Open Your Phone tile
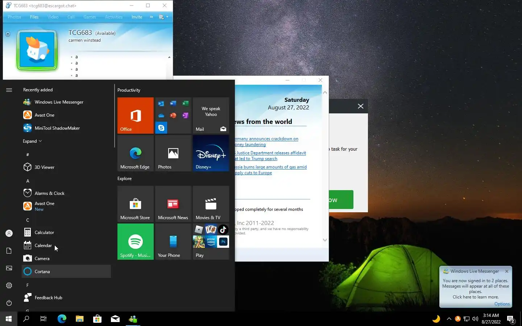 [173, 242]
